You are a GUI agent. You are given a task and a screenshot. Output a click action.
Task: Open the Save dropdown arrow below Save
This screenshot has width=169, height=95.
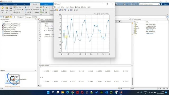tap(11, 12)
